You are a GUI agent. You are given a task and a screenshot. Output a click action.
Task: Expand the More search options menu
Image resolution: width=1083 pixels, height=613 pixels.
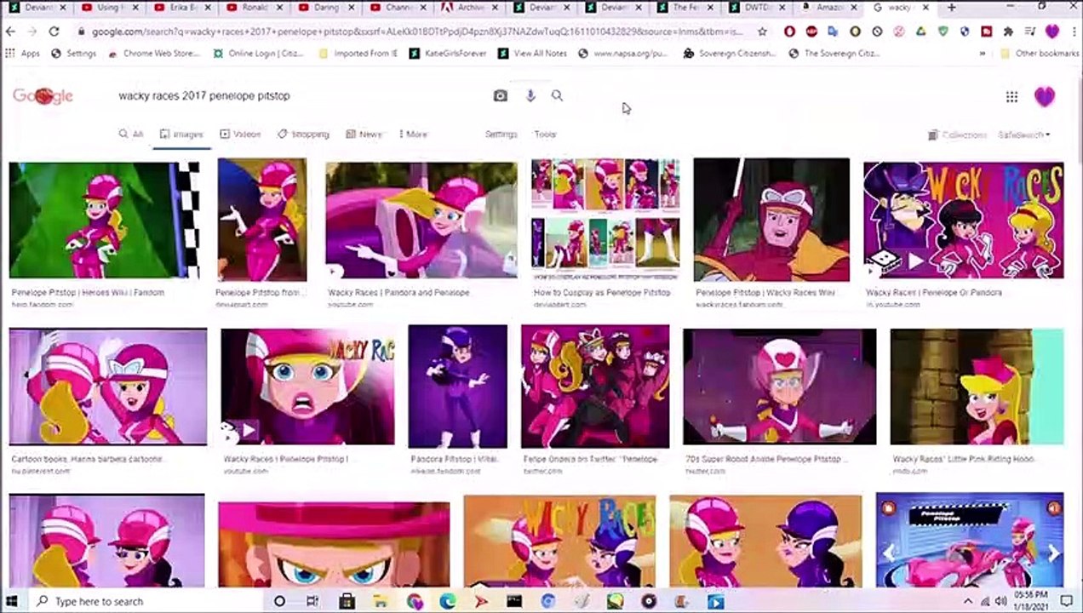(x=413, y=135)
